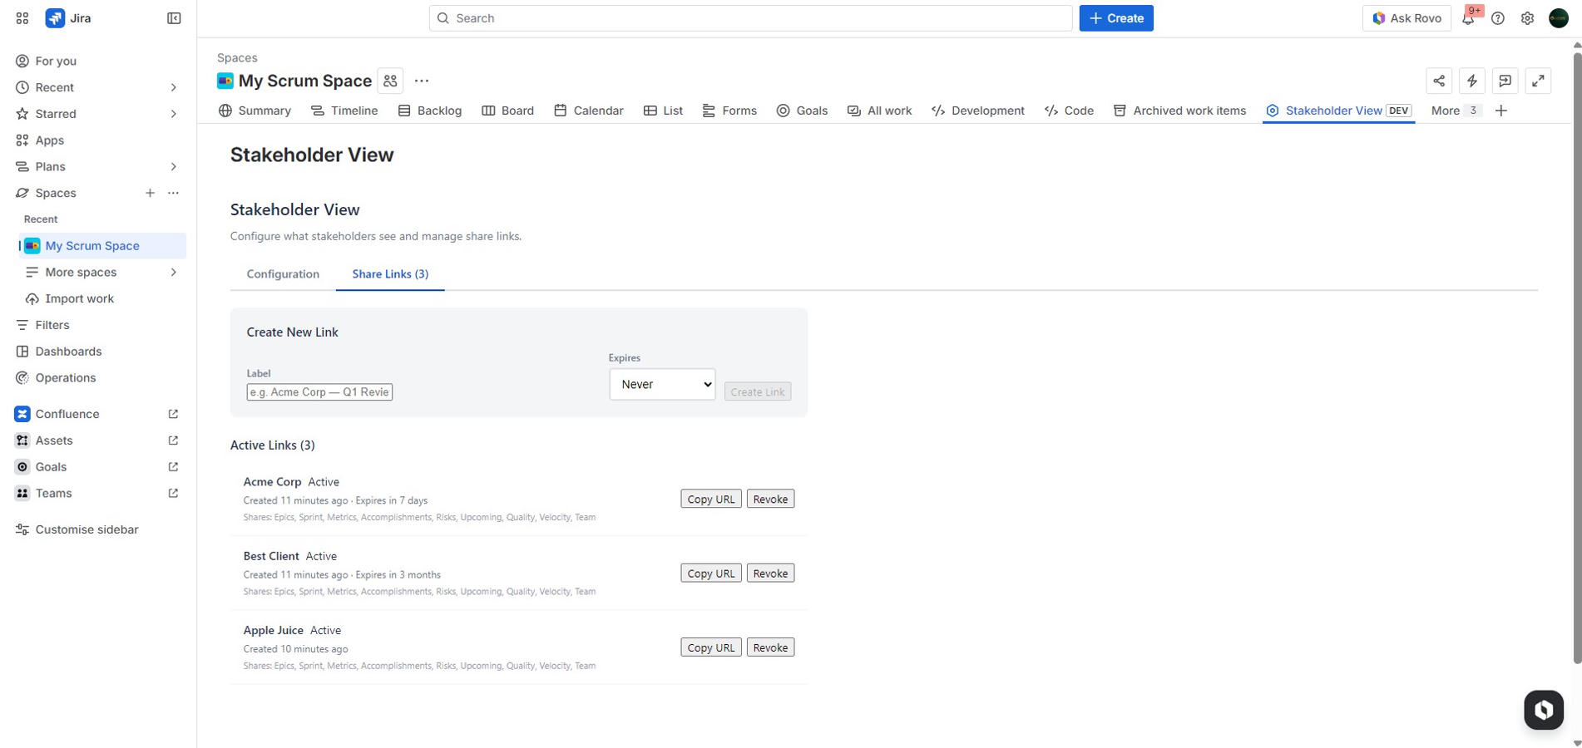The height and width of the screenshot is (748, 1582).
Task: Switch to the Configuration tab
Action: (x=283, y=274)
